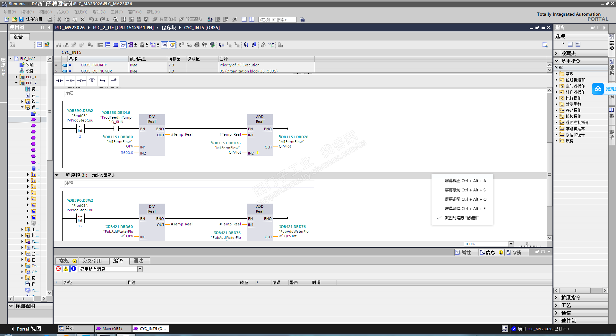Click the accessible devices icon
The width and height of the screenshot is (616, 336).
coord(210,19)
